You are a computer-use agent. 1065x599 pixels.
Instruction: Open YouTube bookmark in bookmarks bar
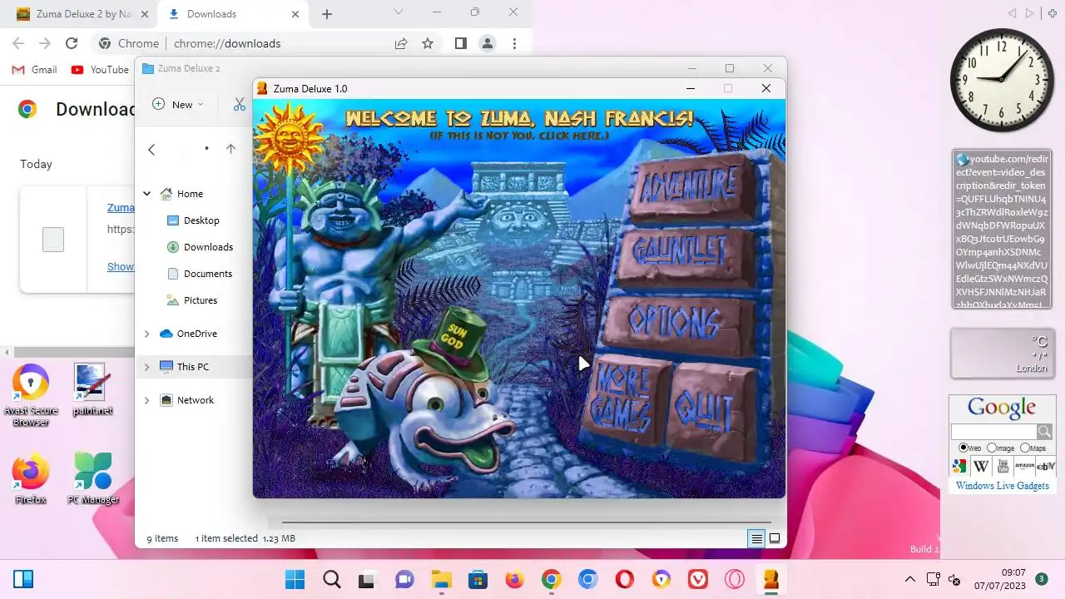100,70
